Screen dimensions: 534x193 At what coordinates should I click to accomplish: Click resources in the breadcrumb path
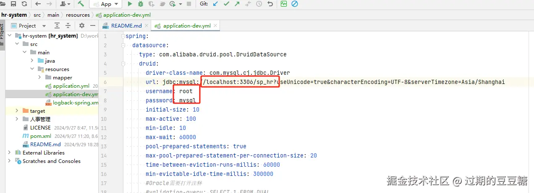tap(78, 15)
